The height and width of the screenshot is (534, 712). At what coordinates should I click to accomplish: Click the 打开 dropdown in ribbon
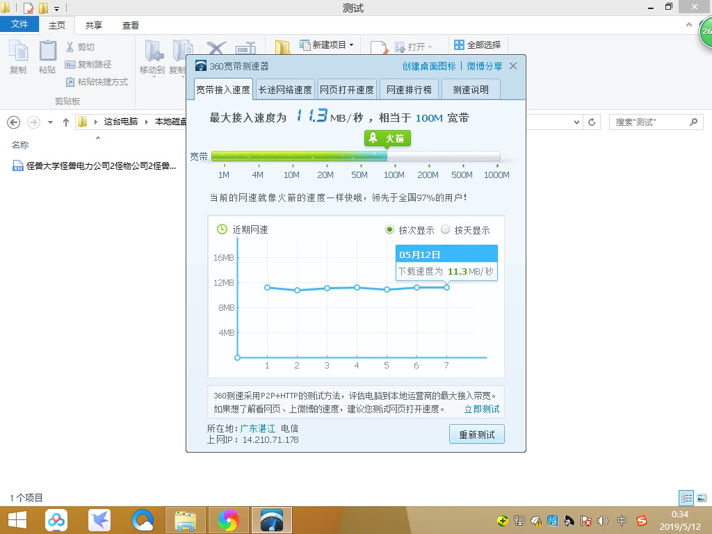(413, 47)
